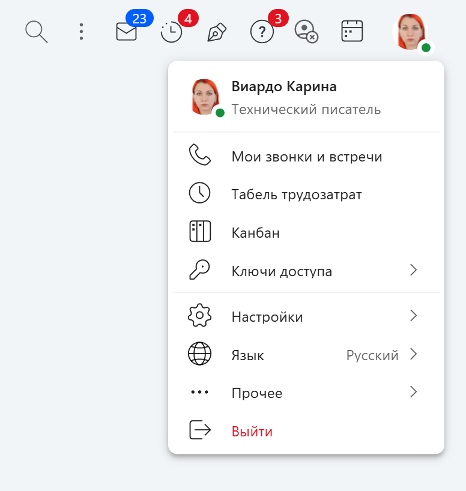
Task: Click the profile photo inside the dropdown menu
Action: [x=205, y=97]
